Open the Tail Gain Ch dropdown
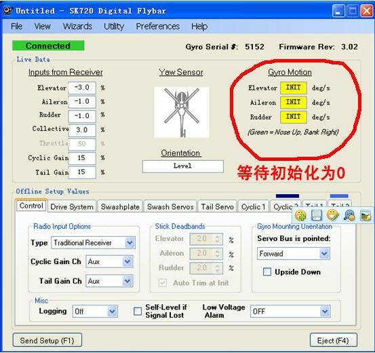The image size is (375, 353). (x=109, y=281)
